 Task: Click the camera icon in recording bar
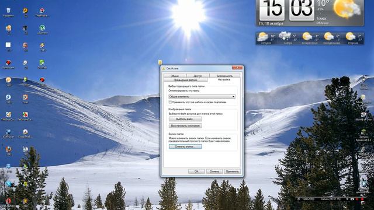(x=352, y=199)
